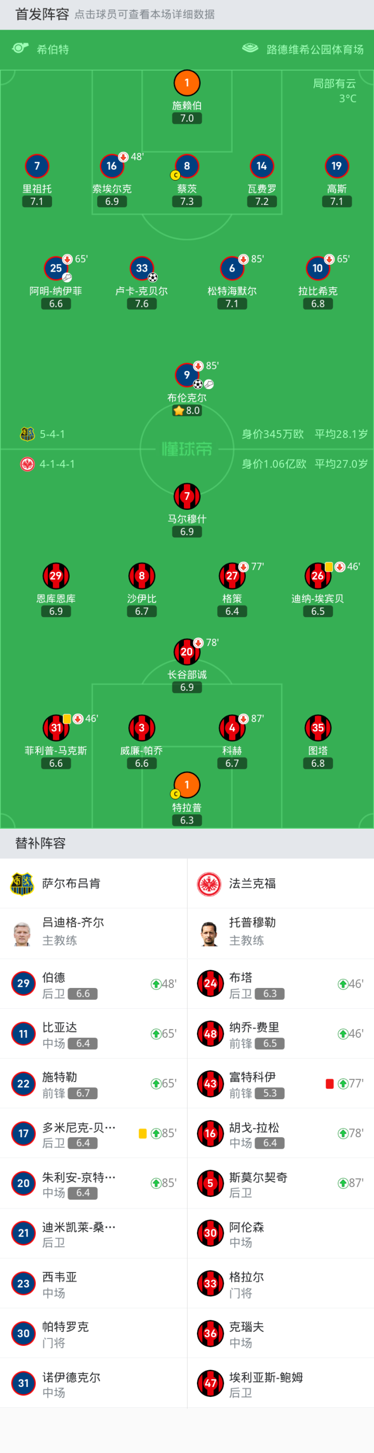Click Saarbrücken crest beside 5-4-1 formation
The width and height of the screenshot is (374, 1453).
coord(27,434)
